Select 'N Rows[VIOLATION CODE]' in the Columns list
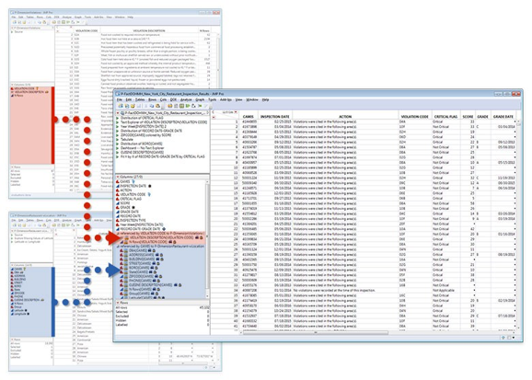532x380 pixels. point(148,242)
